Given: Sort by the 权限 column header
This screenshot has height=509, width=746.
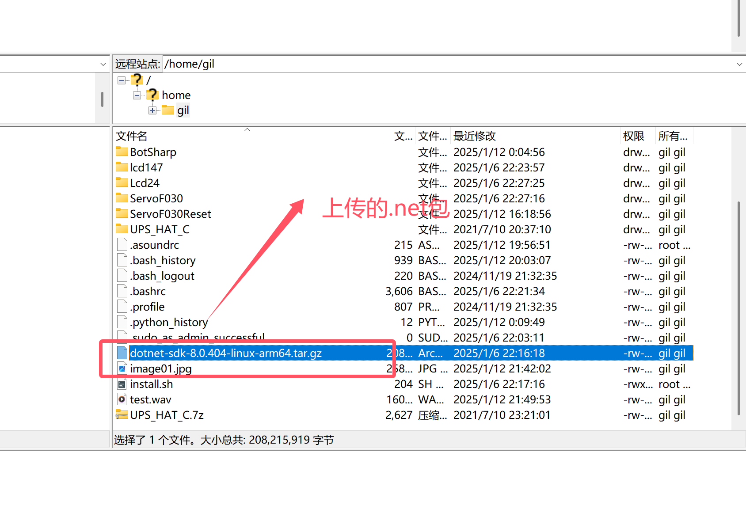Looking at the screenshot, I should (638, 136).
